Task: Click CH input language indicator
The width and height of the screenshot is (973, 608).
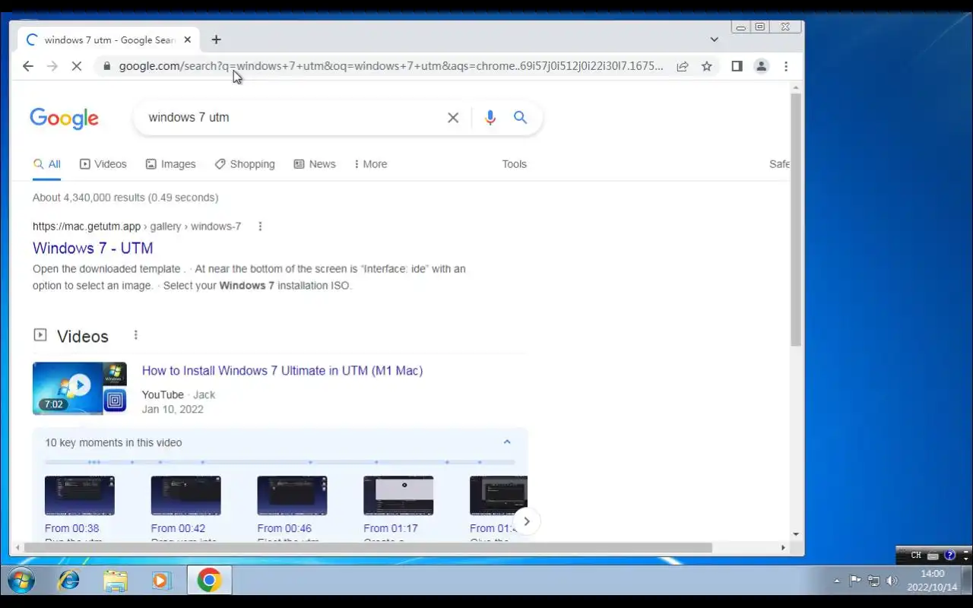Action: (916, 556)
